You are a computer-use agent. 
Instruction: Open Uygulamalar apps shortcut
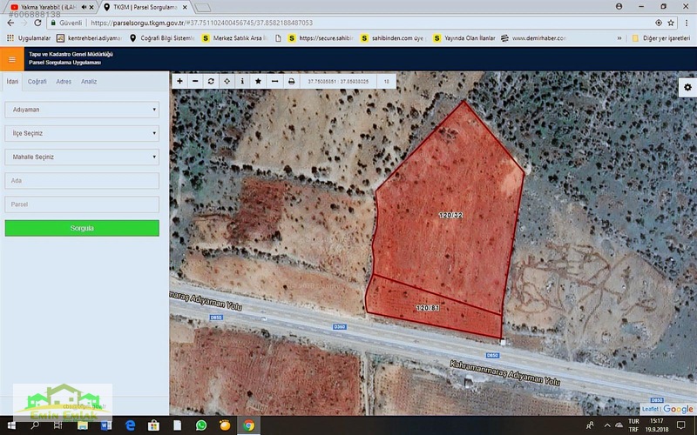29,38
